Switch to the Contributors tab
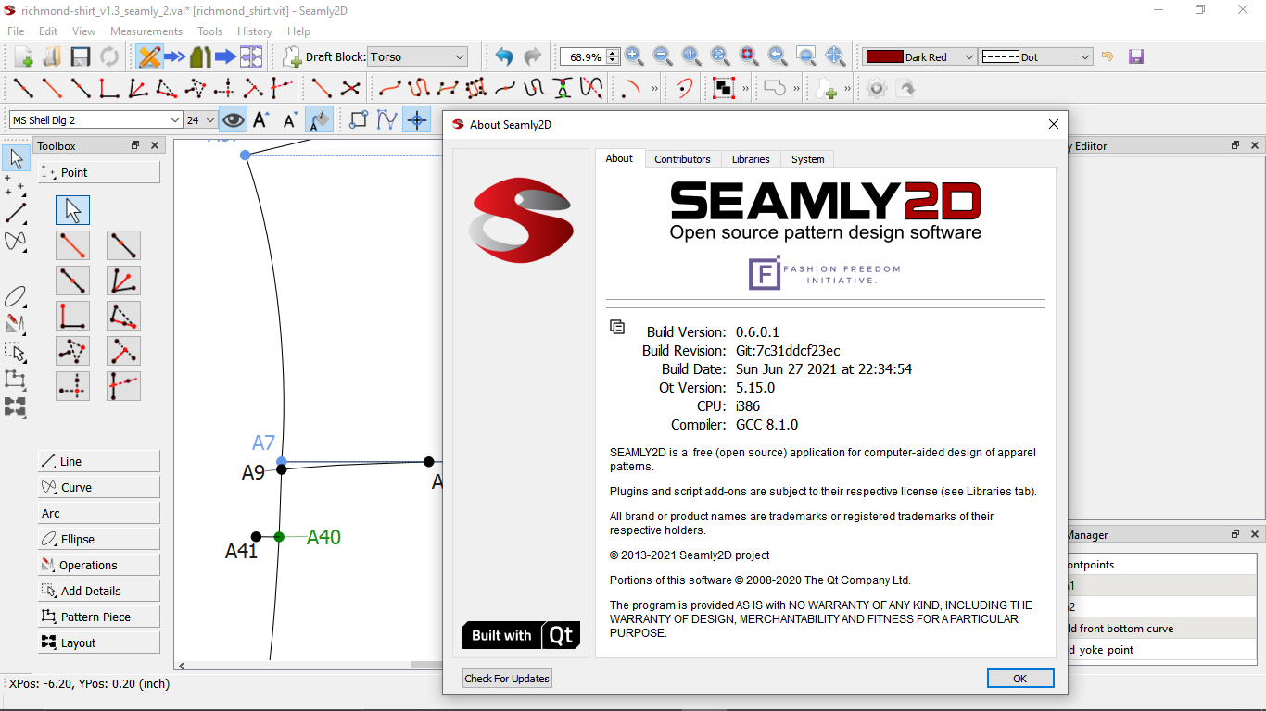 (682, 159)
